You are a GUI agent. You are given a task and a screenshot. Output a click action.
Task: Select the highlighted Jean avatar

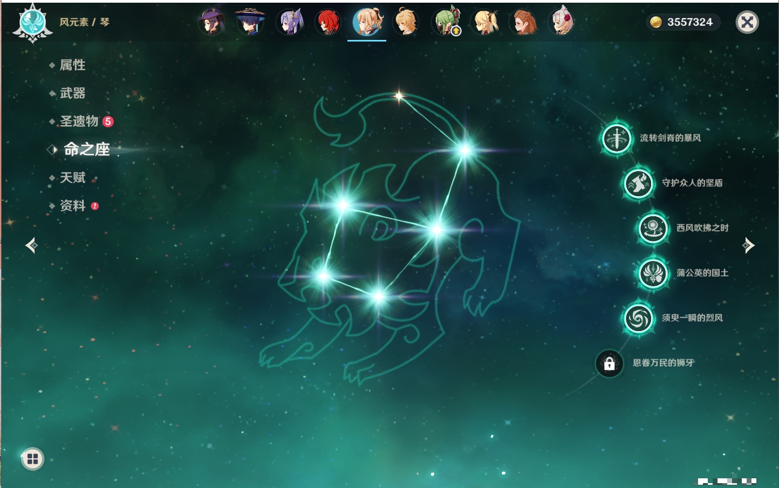point(367,22)
